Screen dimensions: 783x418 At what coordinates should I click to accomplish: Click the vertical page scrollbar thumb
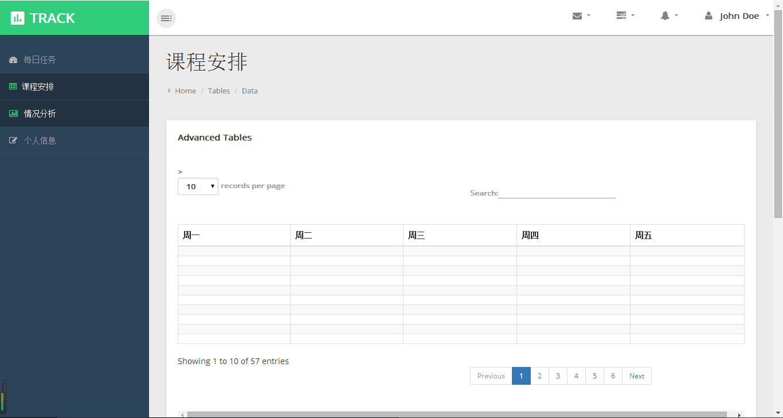pos(778,114)
